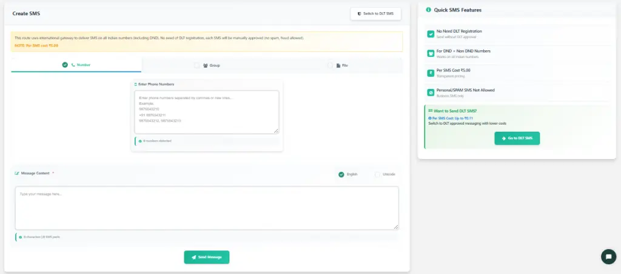Grab the resize handle of message text box
Image resolution: width=621 pixels, height=274 pixels.
coord(396,227)
